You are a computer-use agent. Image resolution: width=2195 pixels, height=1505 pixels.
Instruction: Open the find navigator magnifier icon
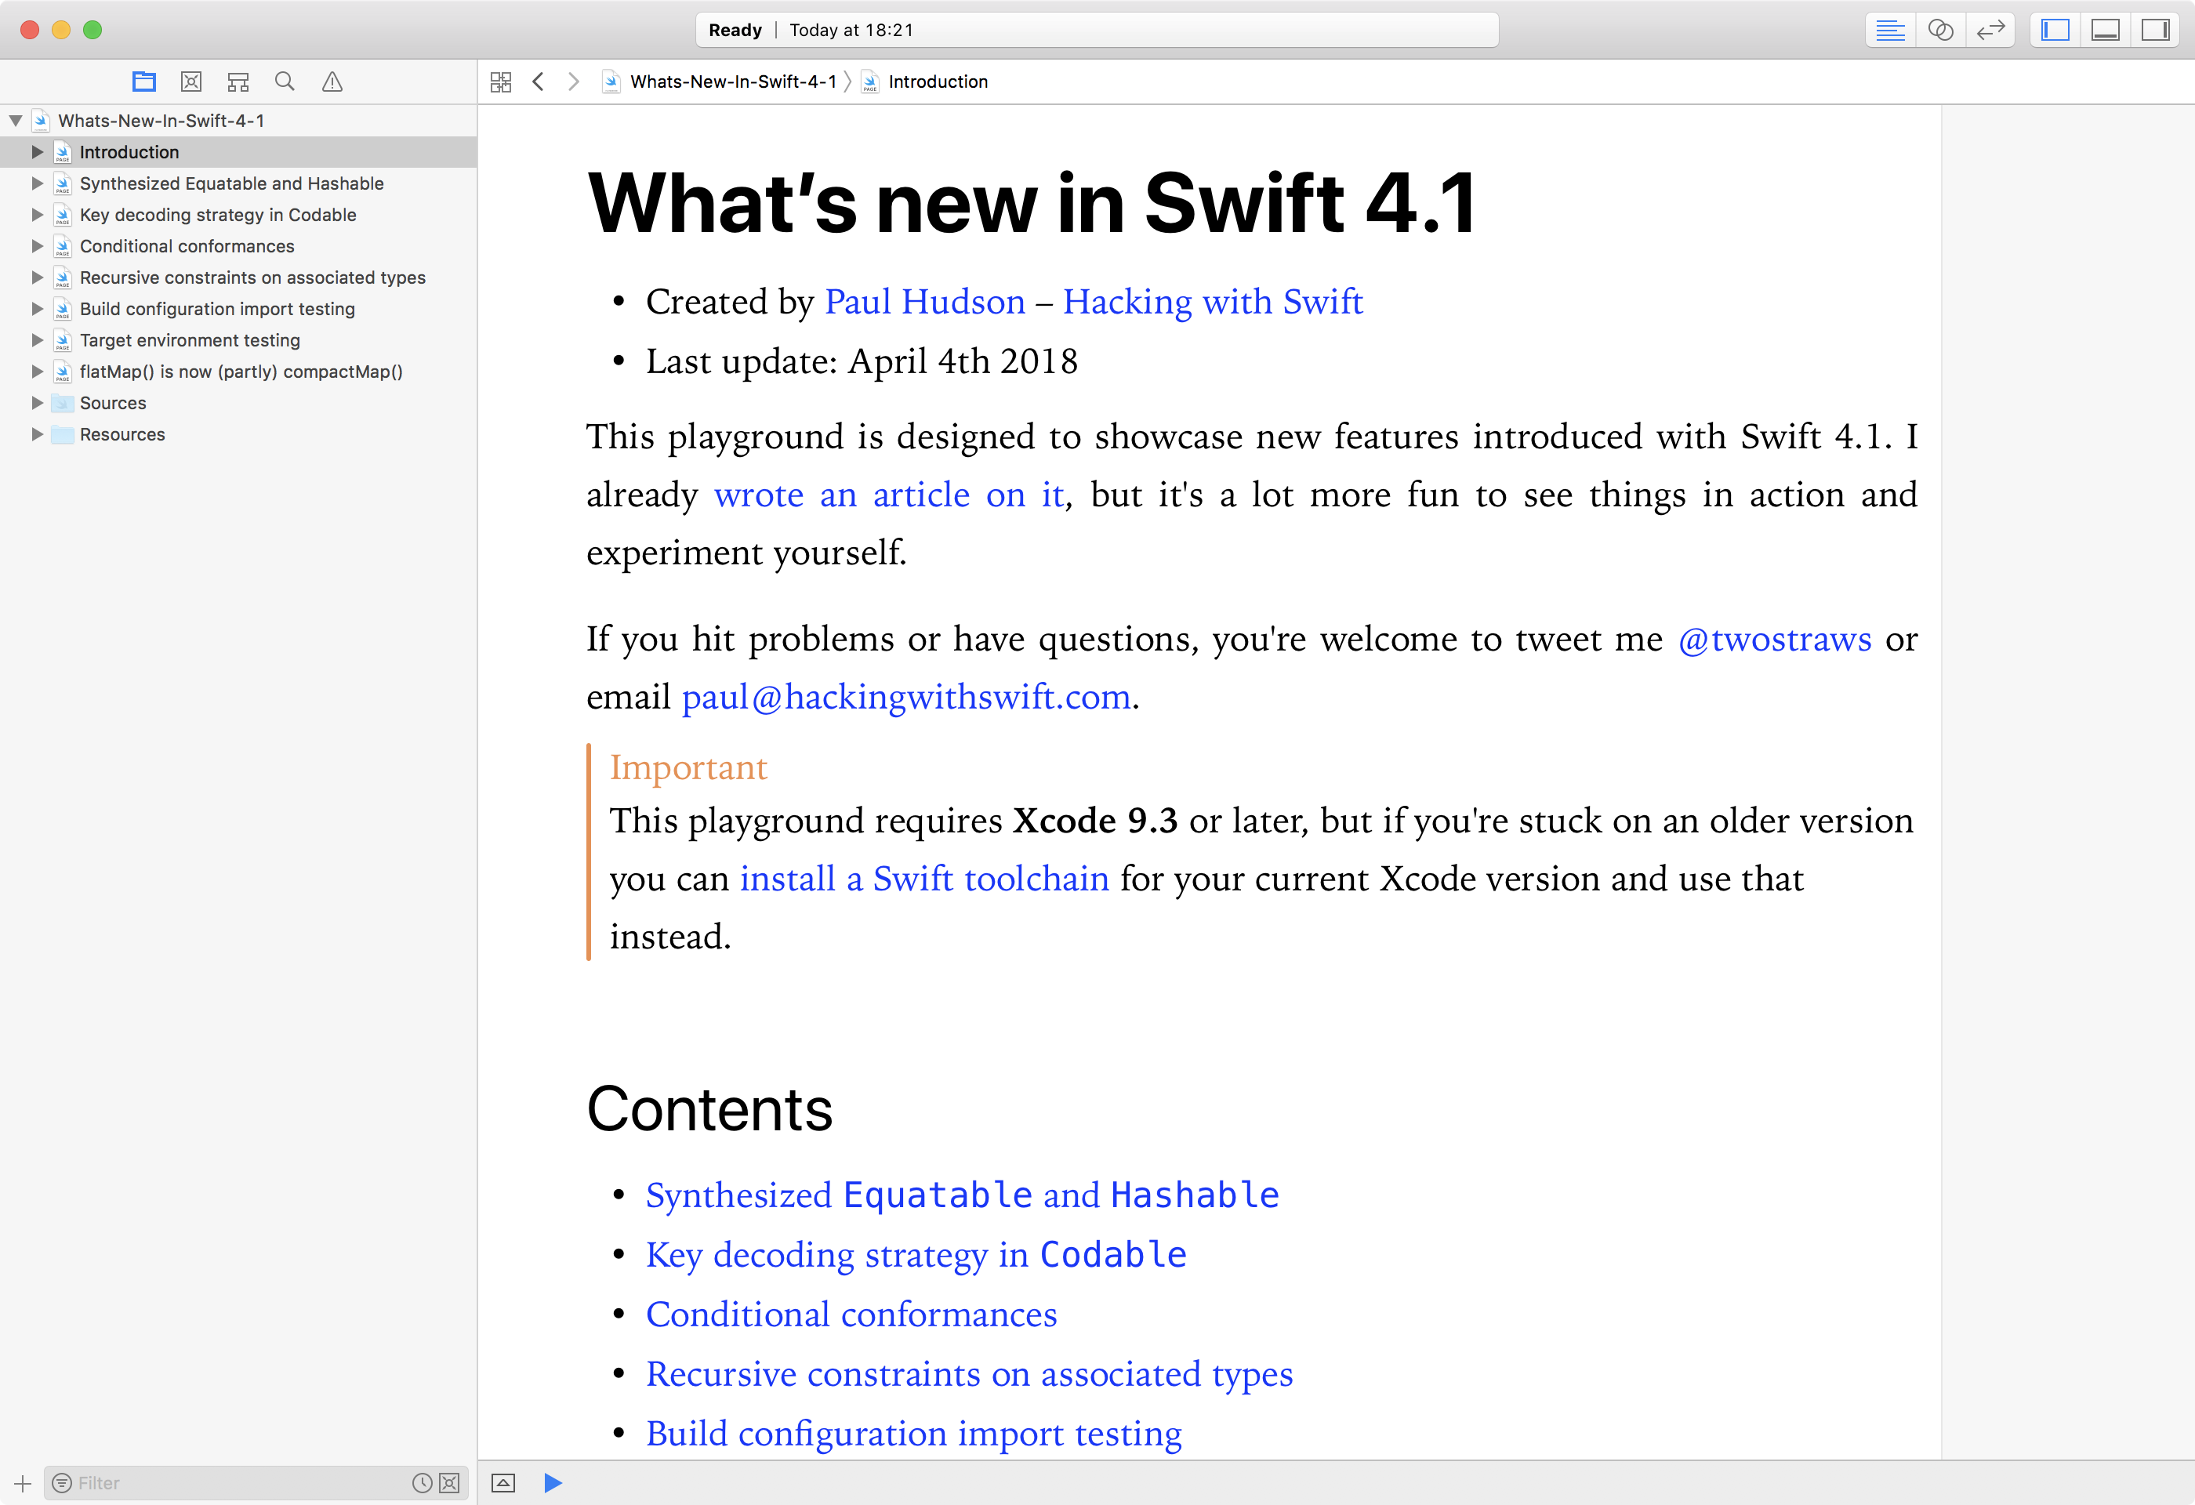pos(285,82)
